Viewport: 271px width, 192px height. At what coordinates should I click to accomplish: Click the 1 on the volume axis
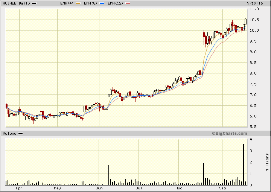(251, 174)
